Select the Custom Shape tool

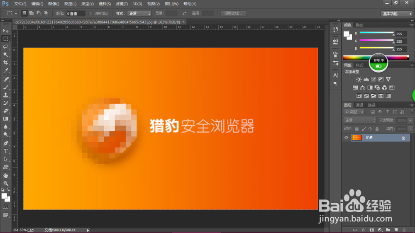coord(5,167)
